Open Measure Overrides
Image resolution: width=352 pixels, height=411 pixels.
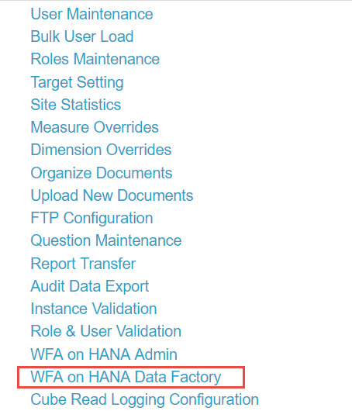(x=95, y=127)
